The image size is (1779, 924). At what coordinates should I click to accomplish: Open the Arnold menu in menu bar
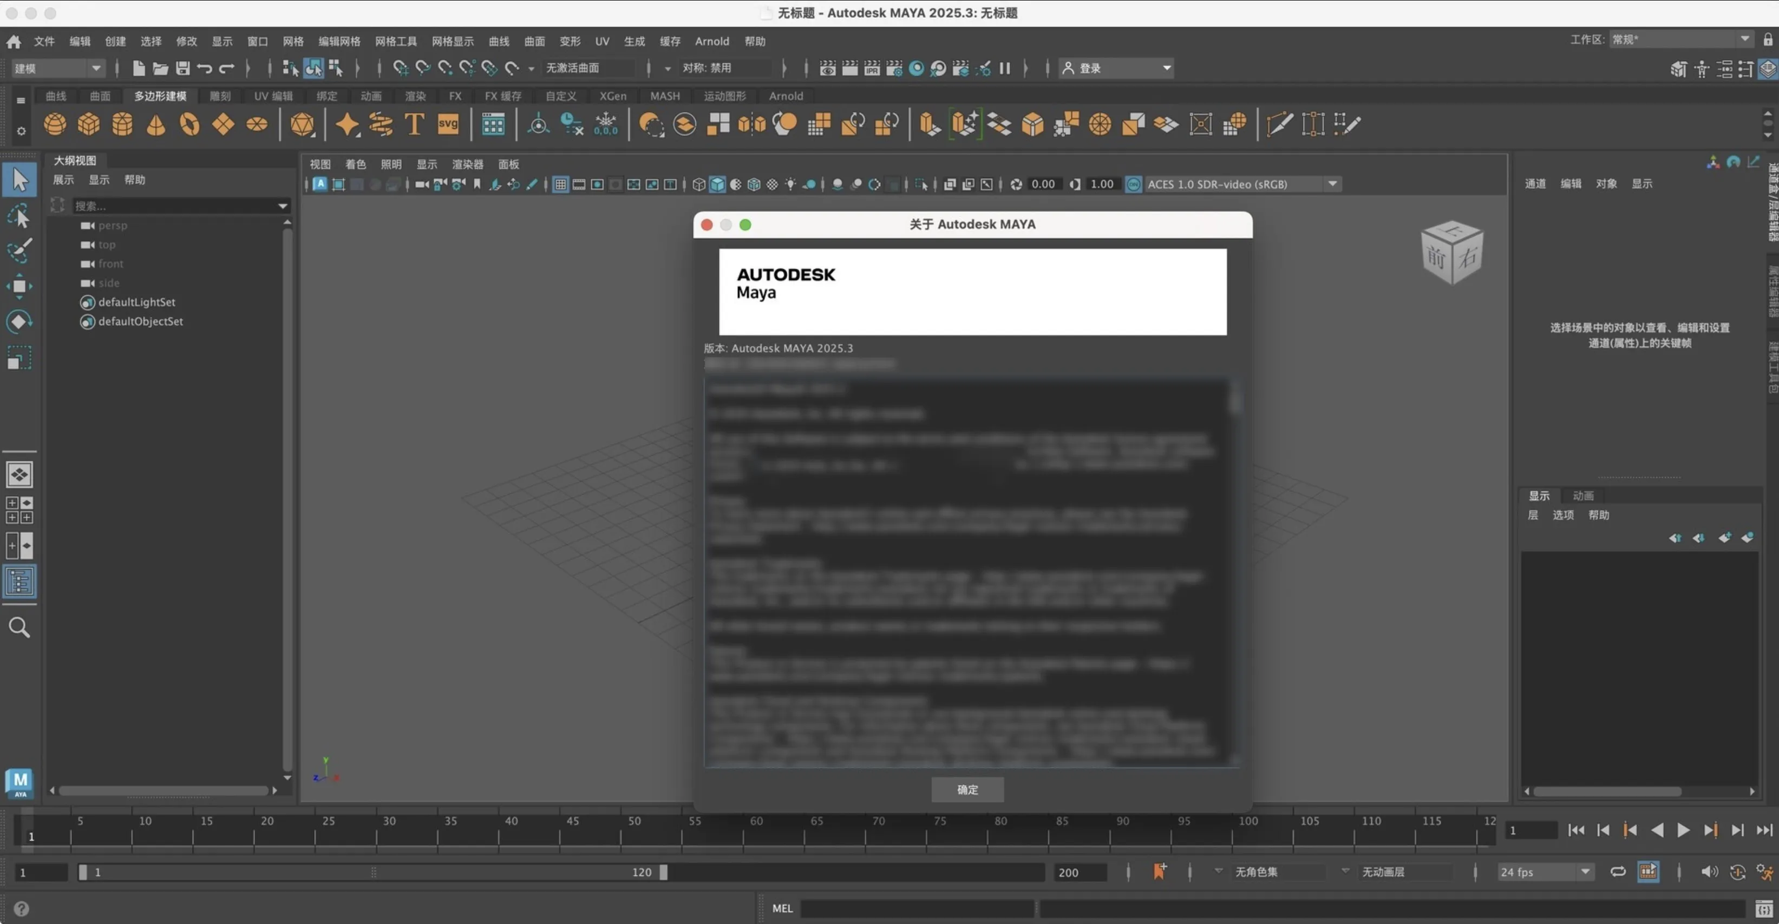click(712, 42)
